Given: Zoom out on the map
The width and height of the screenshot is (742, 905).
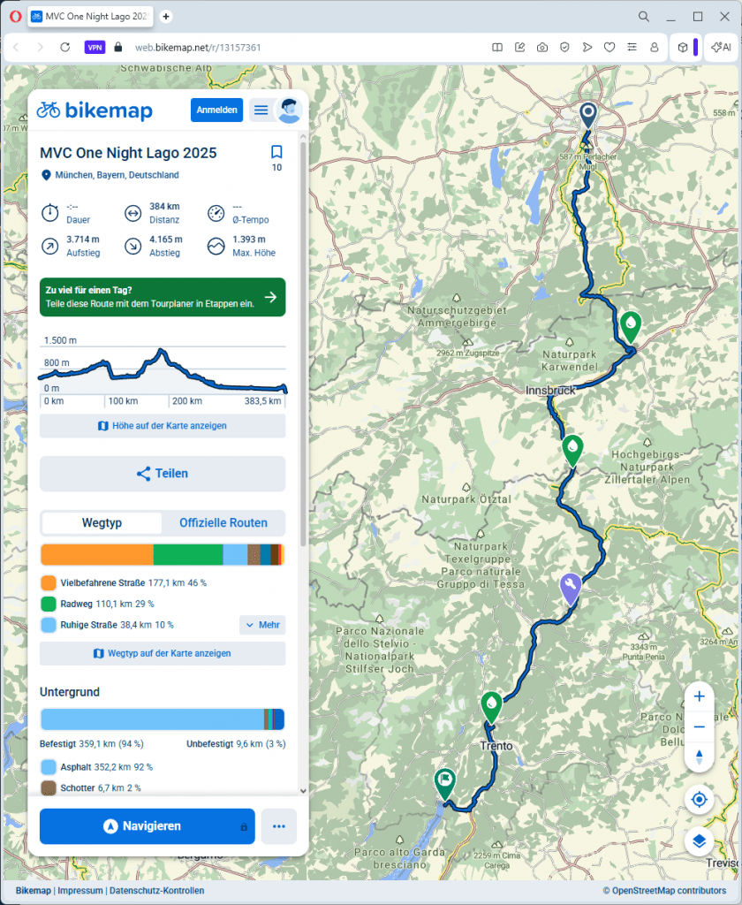Looking at the screenshot, I should click(699, 726).
